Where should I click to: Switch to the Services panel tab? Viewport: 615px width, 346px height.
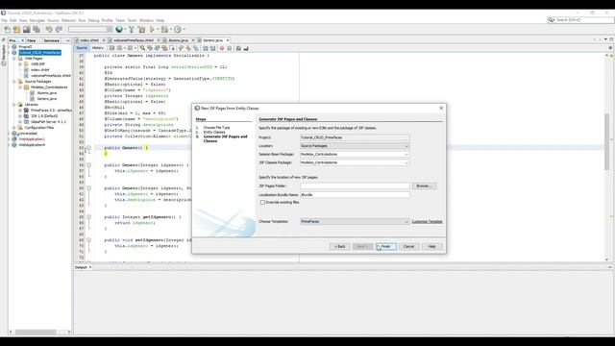pyautogui.click(x=51, y=40)
